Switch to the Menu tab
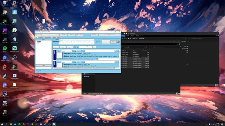 point(58,37)
